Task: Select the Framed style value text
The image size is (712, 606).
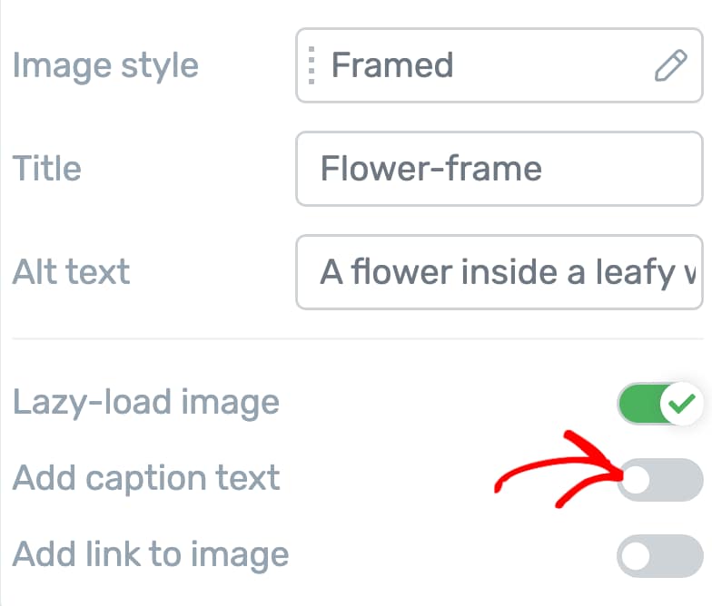Action: coord(391,65)
